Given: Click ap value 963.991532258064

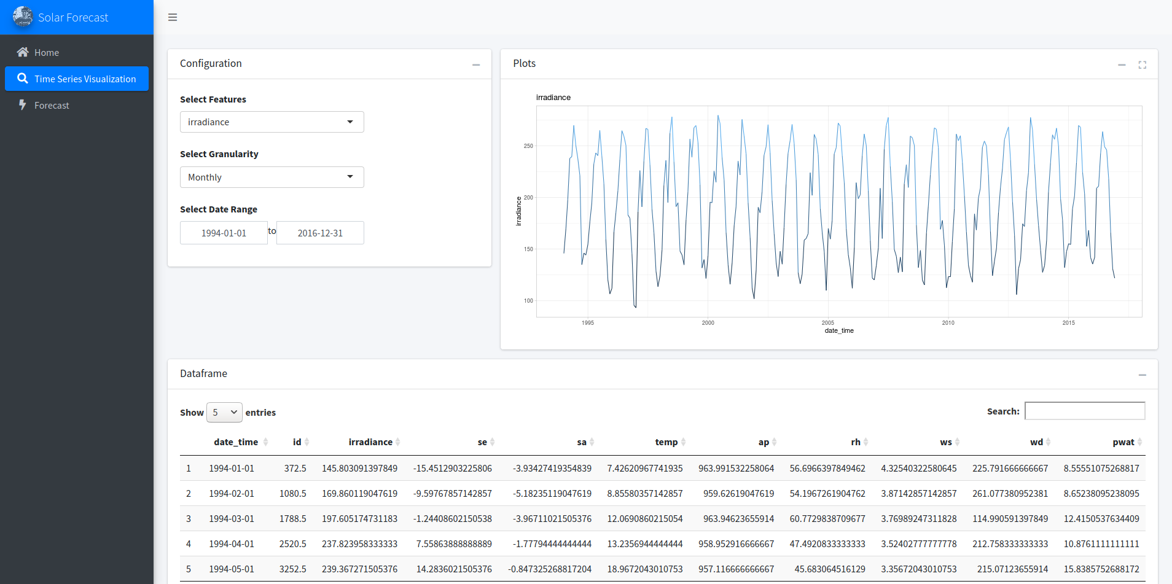Looking at the screenshot, I should coord(736,468).
